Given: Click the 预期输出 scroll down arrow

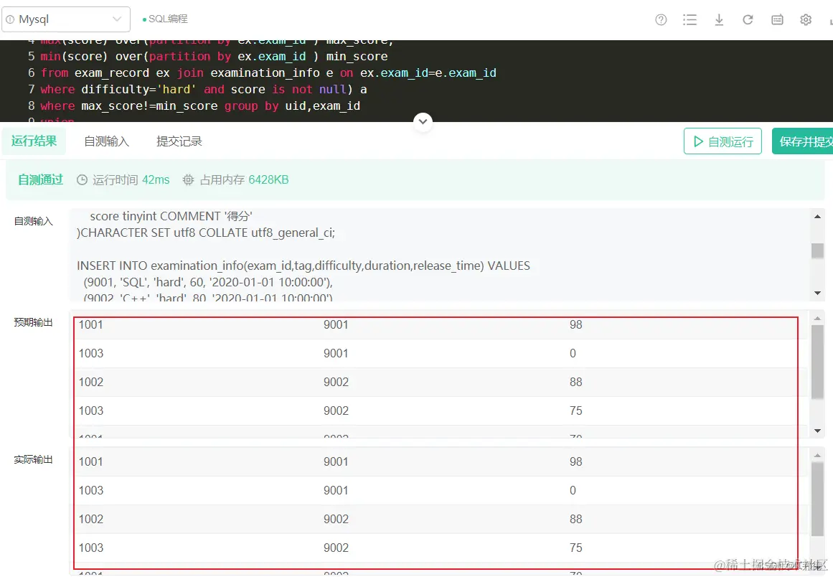Looking at the screenshot, I should click(x=818, y=431).
